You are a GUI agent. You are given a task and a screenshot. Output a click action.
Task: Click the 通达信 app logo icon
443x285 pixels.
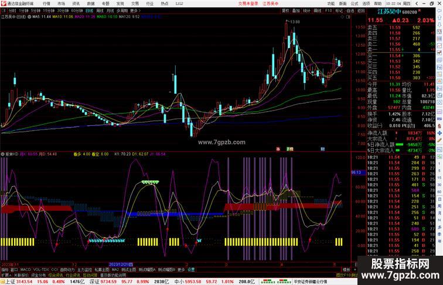(x=4, y=4)
